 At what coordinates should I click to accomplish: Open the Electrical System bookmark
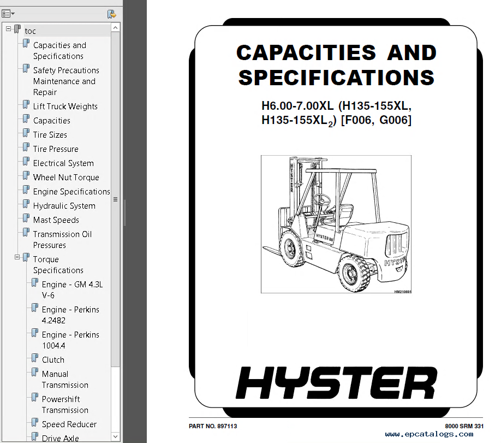point(63,163)
